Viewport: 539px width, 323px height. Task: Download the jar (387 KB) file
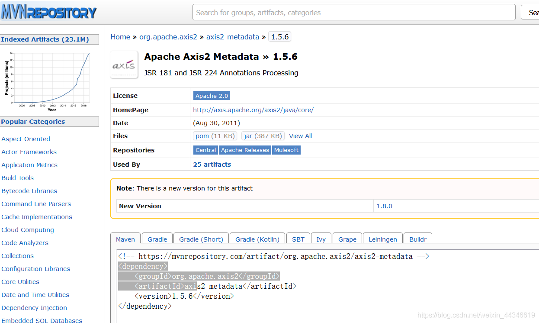pos(263,136)
